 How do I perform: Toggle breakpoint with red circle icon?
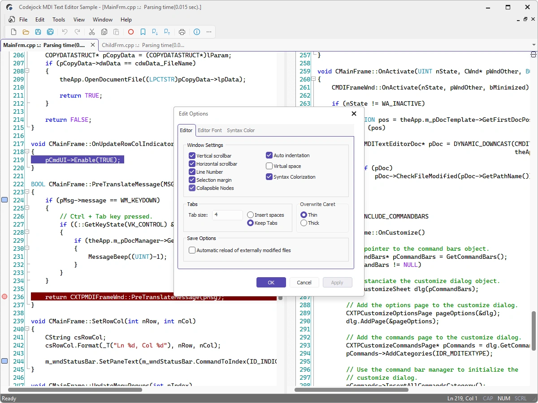[131, 32]
